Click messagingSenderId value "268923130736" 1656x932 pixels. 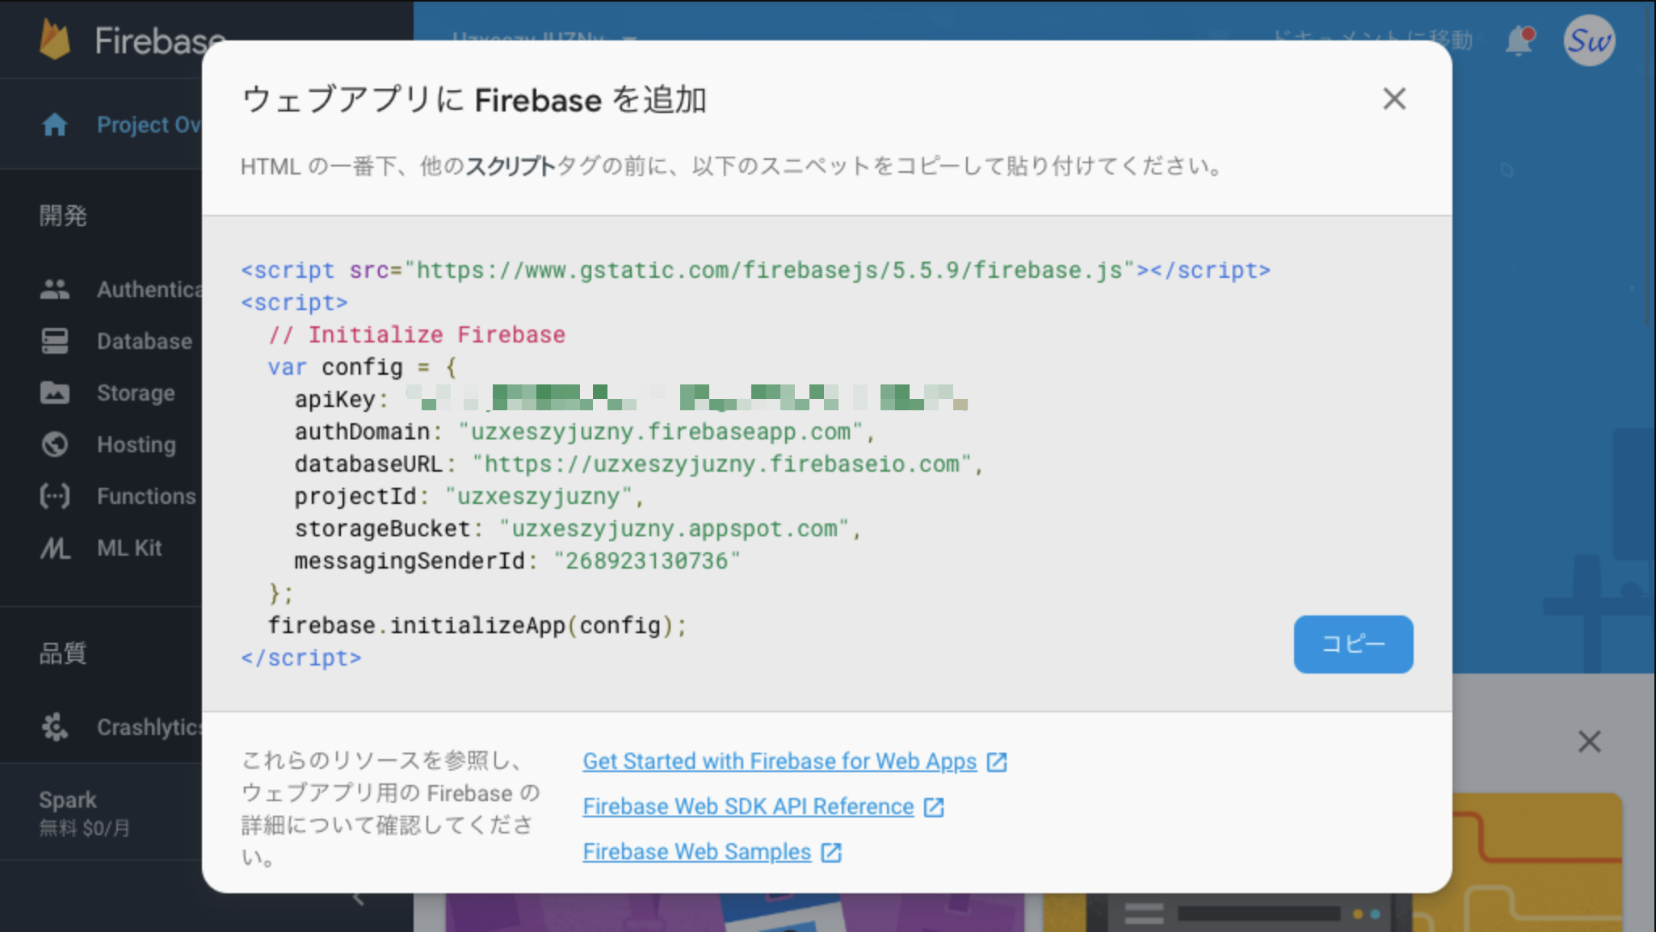[646, 561]
